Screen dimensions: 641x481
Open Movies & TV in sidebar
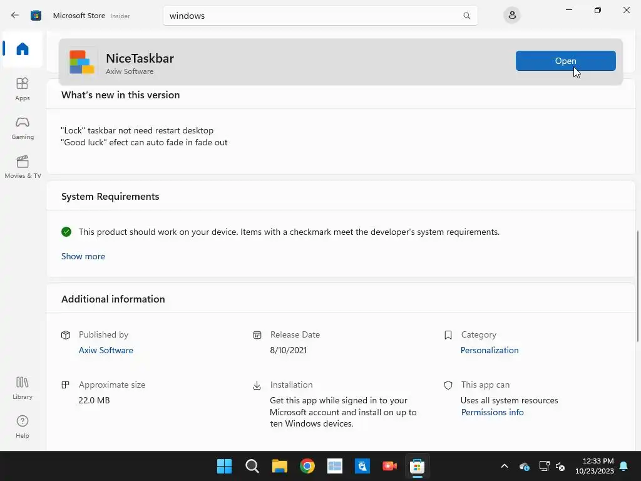(x=23, y=167)
